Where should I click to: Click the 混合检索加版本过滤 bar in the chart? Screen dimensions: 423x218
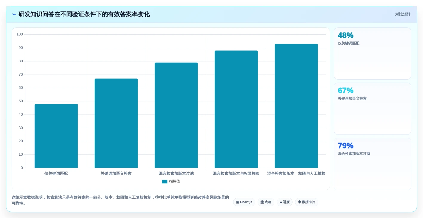176,115
